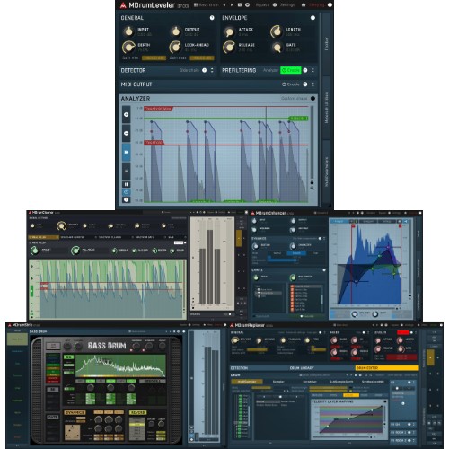Switch to DRUM EDITOR tab in MDrumReplacer
Image resolution: width=449 pixels, height=449 pixels.
(387, 368)
